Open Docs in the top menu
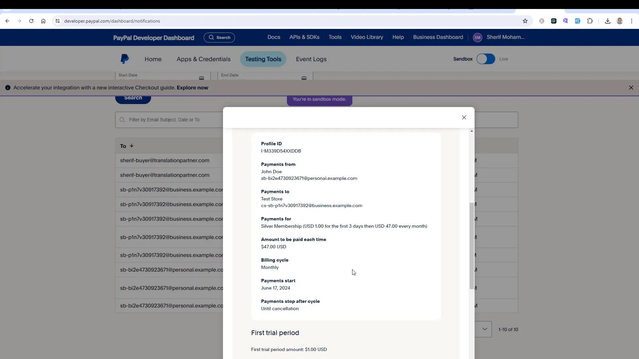The height and width of the screenshot is (359, 639). 274,37
